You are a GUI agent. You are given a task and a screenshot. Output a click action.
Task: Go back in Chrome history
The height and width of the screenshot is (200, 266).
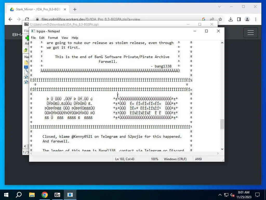[x=10, y=19]
